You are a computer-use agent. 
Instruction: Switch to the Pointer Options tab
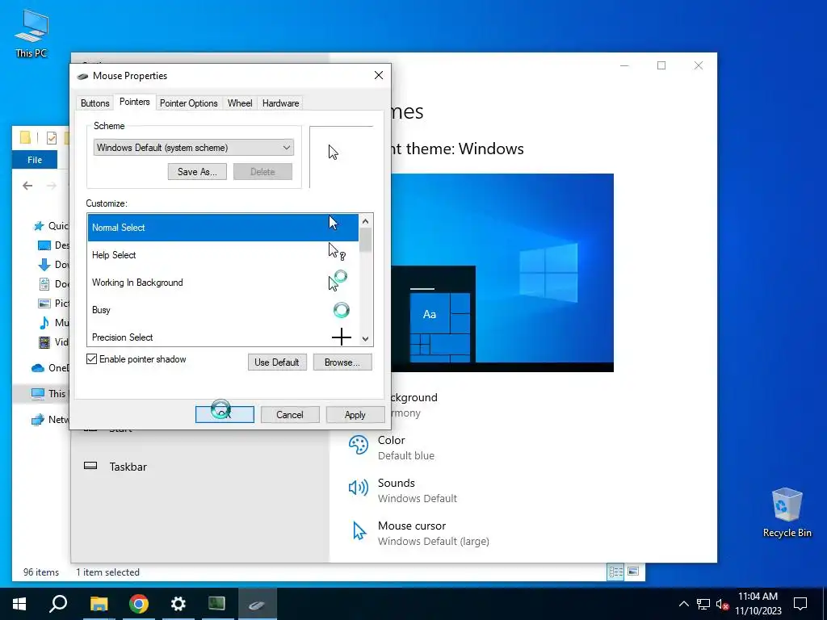coord(188,103)
